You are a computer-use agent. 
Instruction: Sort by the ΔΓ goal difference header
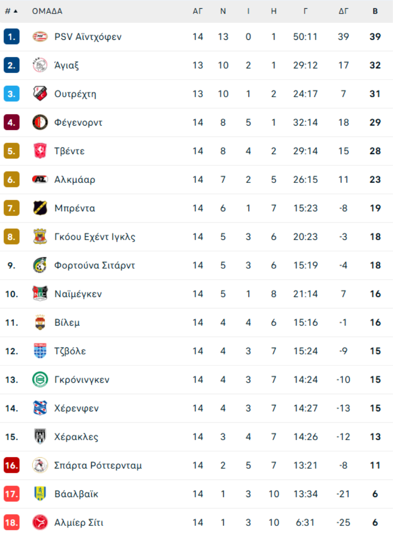coord(344,11)
